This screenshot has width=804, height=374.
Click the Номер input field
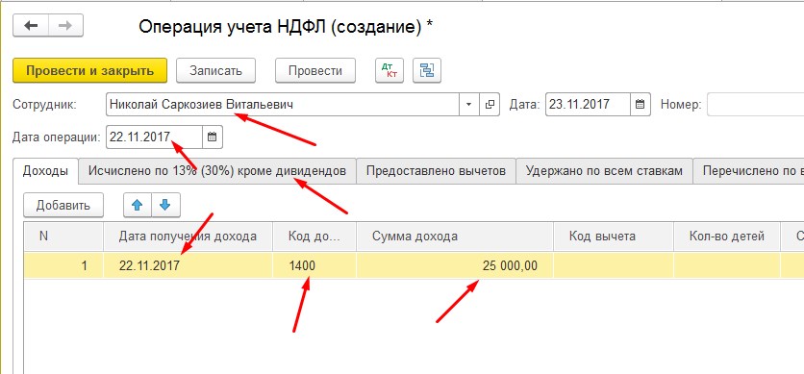755,105
